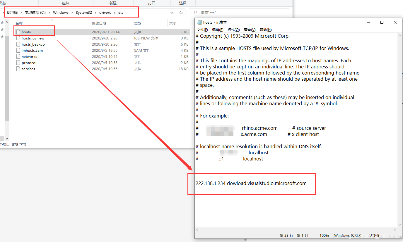Open Notepad 帮助(H) menu
403x242 pixels.
click(266, 30)
